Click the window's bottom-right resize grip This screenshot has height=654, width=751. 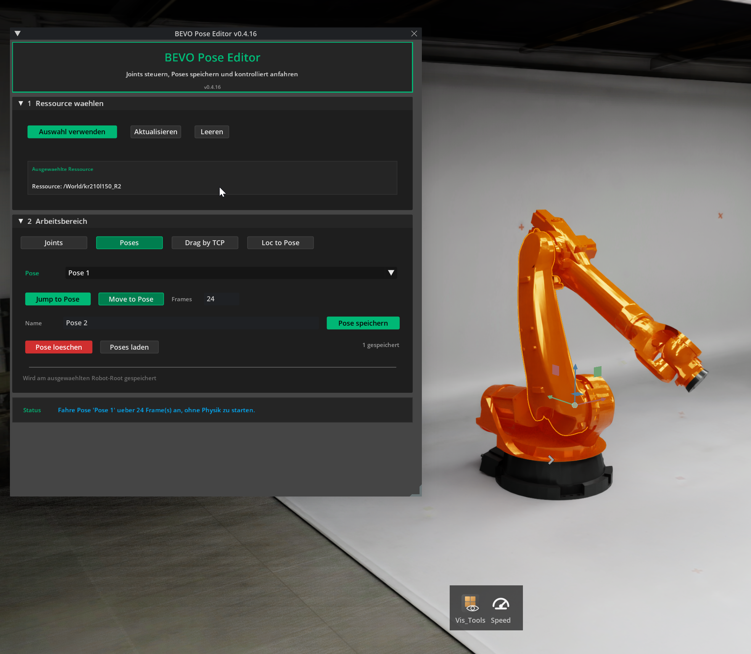pyautogui.click(x=417, y=491)
